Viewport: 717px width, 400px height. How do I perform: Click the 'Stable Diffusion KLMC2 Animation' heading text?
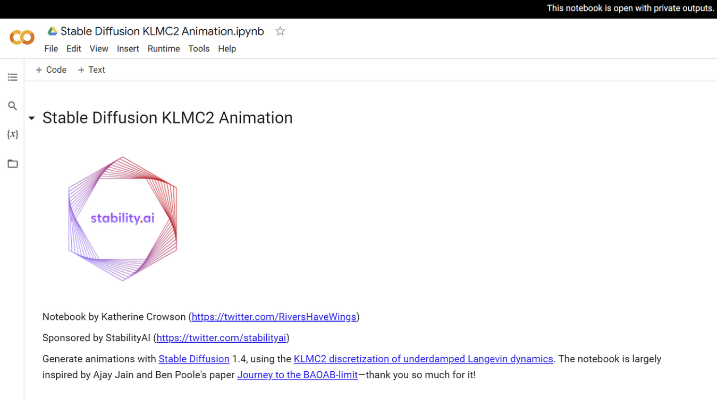[x=167, y=118]
